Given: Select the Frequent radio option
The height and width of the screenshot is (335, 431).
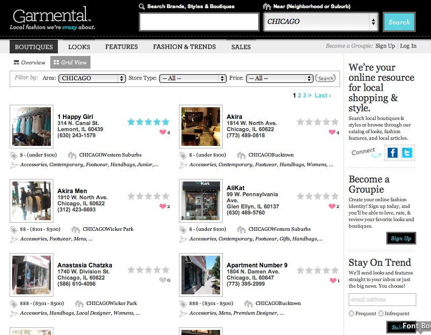Looking at the screenshot, I should tap(351, 313).
